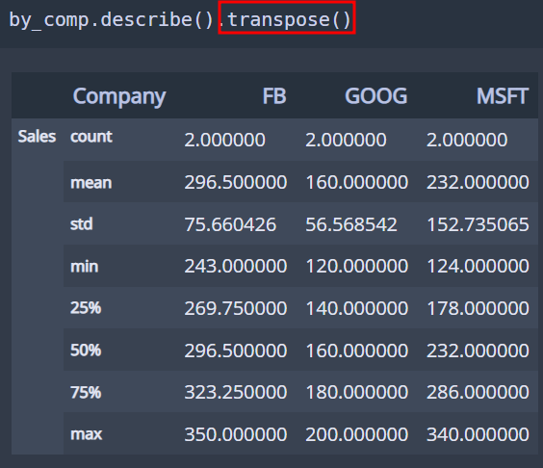
Task: Select FB min value 243.000000
Action: pyautogui.click(x=236, y=267)
